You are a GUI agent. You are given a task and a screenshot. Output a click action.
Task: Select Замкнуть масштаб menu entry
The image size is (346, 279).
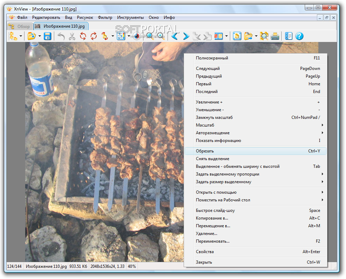pyautogui.click(x=255, y=117)
